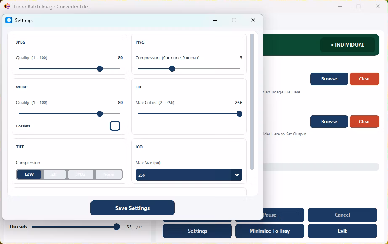Select ZIP TIFF compression
Viewport: 388px width, 244px height.
55,174
